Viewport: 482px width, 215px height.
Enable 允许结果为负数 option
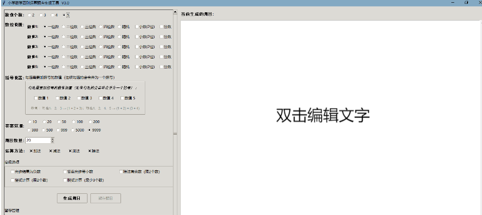tap(13, 172)
